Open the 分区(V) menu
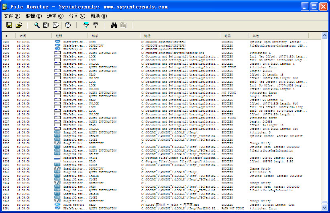This screenshot has width=330, height=213. click(x=77, y=16)
